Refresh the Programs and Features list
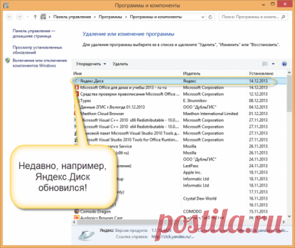 point(210,17)
